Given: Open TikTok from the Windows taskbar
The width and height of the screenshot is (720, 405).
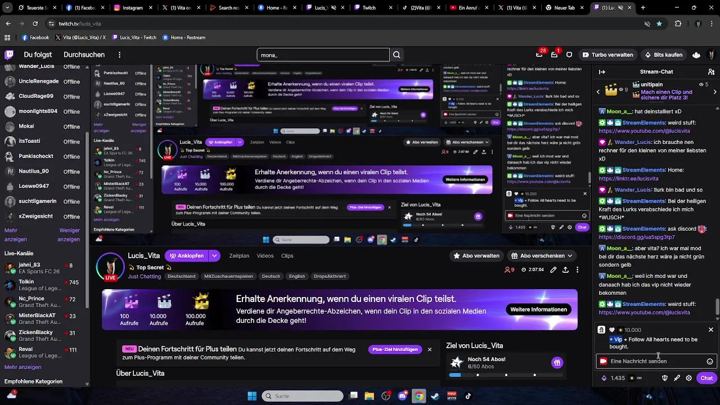Looking at the screenshot, I should click(467, 396).
